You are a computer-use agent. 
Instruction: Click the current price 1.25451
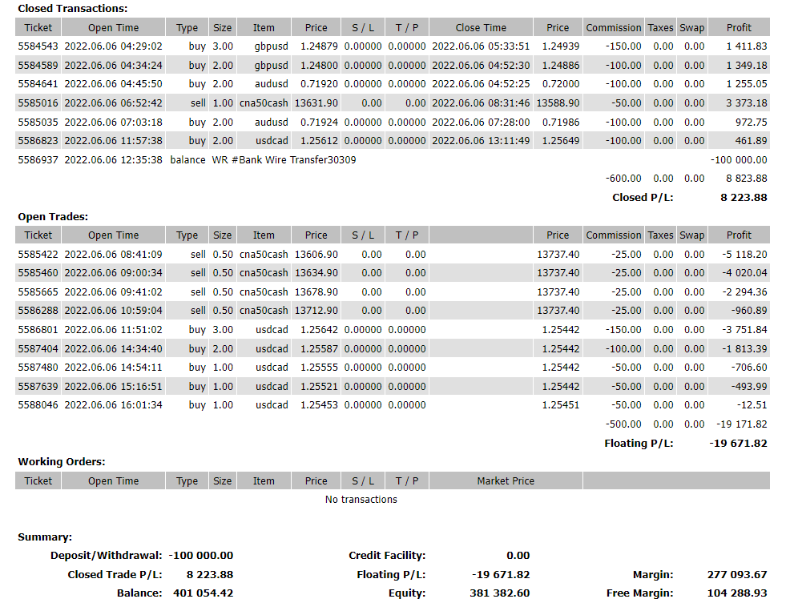click(560, 405)
